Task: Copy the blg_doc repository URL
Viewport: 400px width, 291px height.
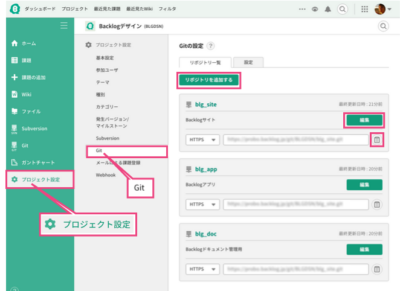Action: click(377, 269)
